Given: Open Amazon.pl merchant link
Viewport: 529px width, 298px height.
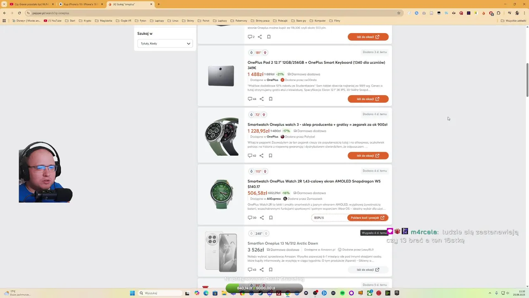Looking at the screenshot, I should tap(328, 250).
